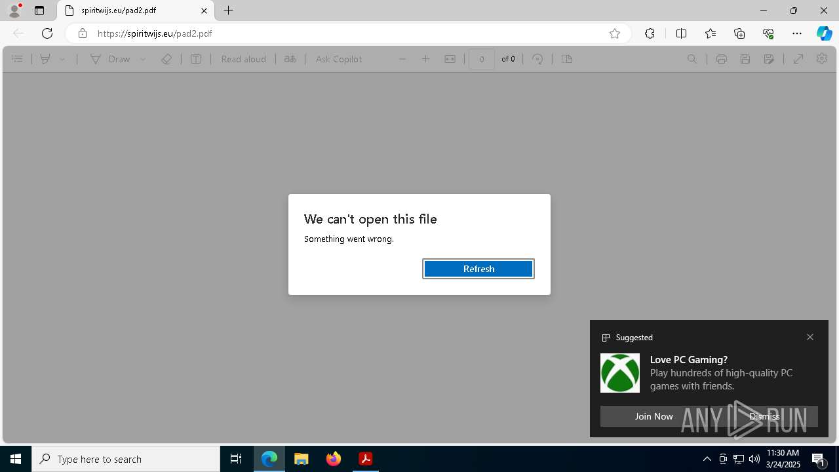Screen dimensions: 839x472
Task: Open the Favorites list
Action: (x=711, y=33)
